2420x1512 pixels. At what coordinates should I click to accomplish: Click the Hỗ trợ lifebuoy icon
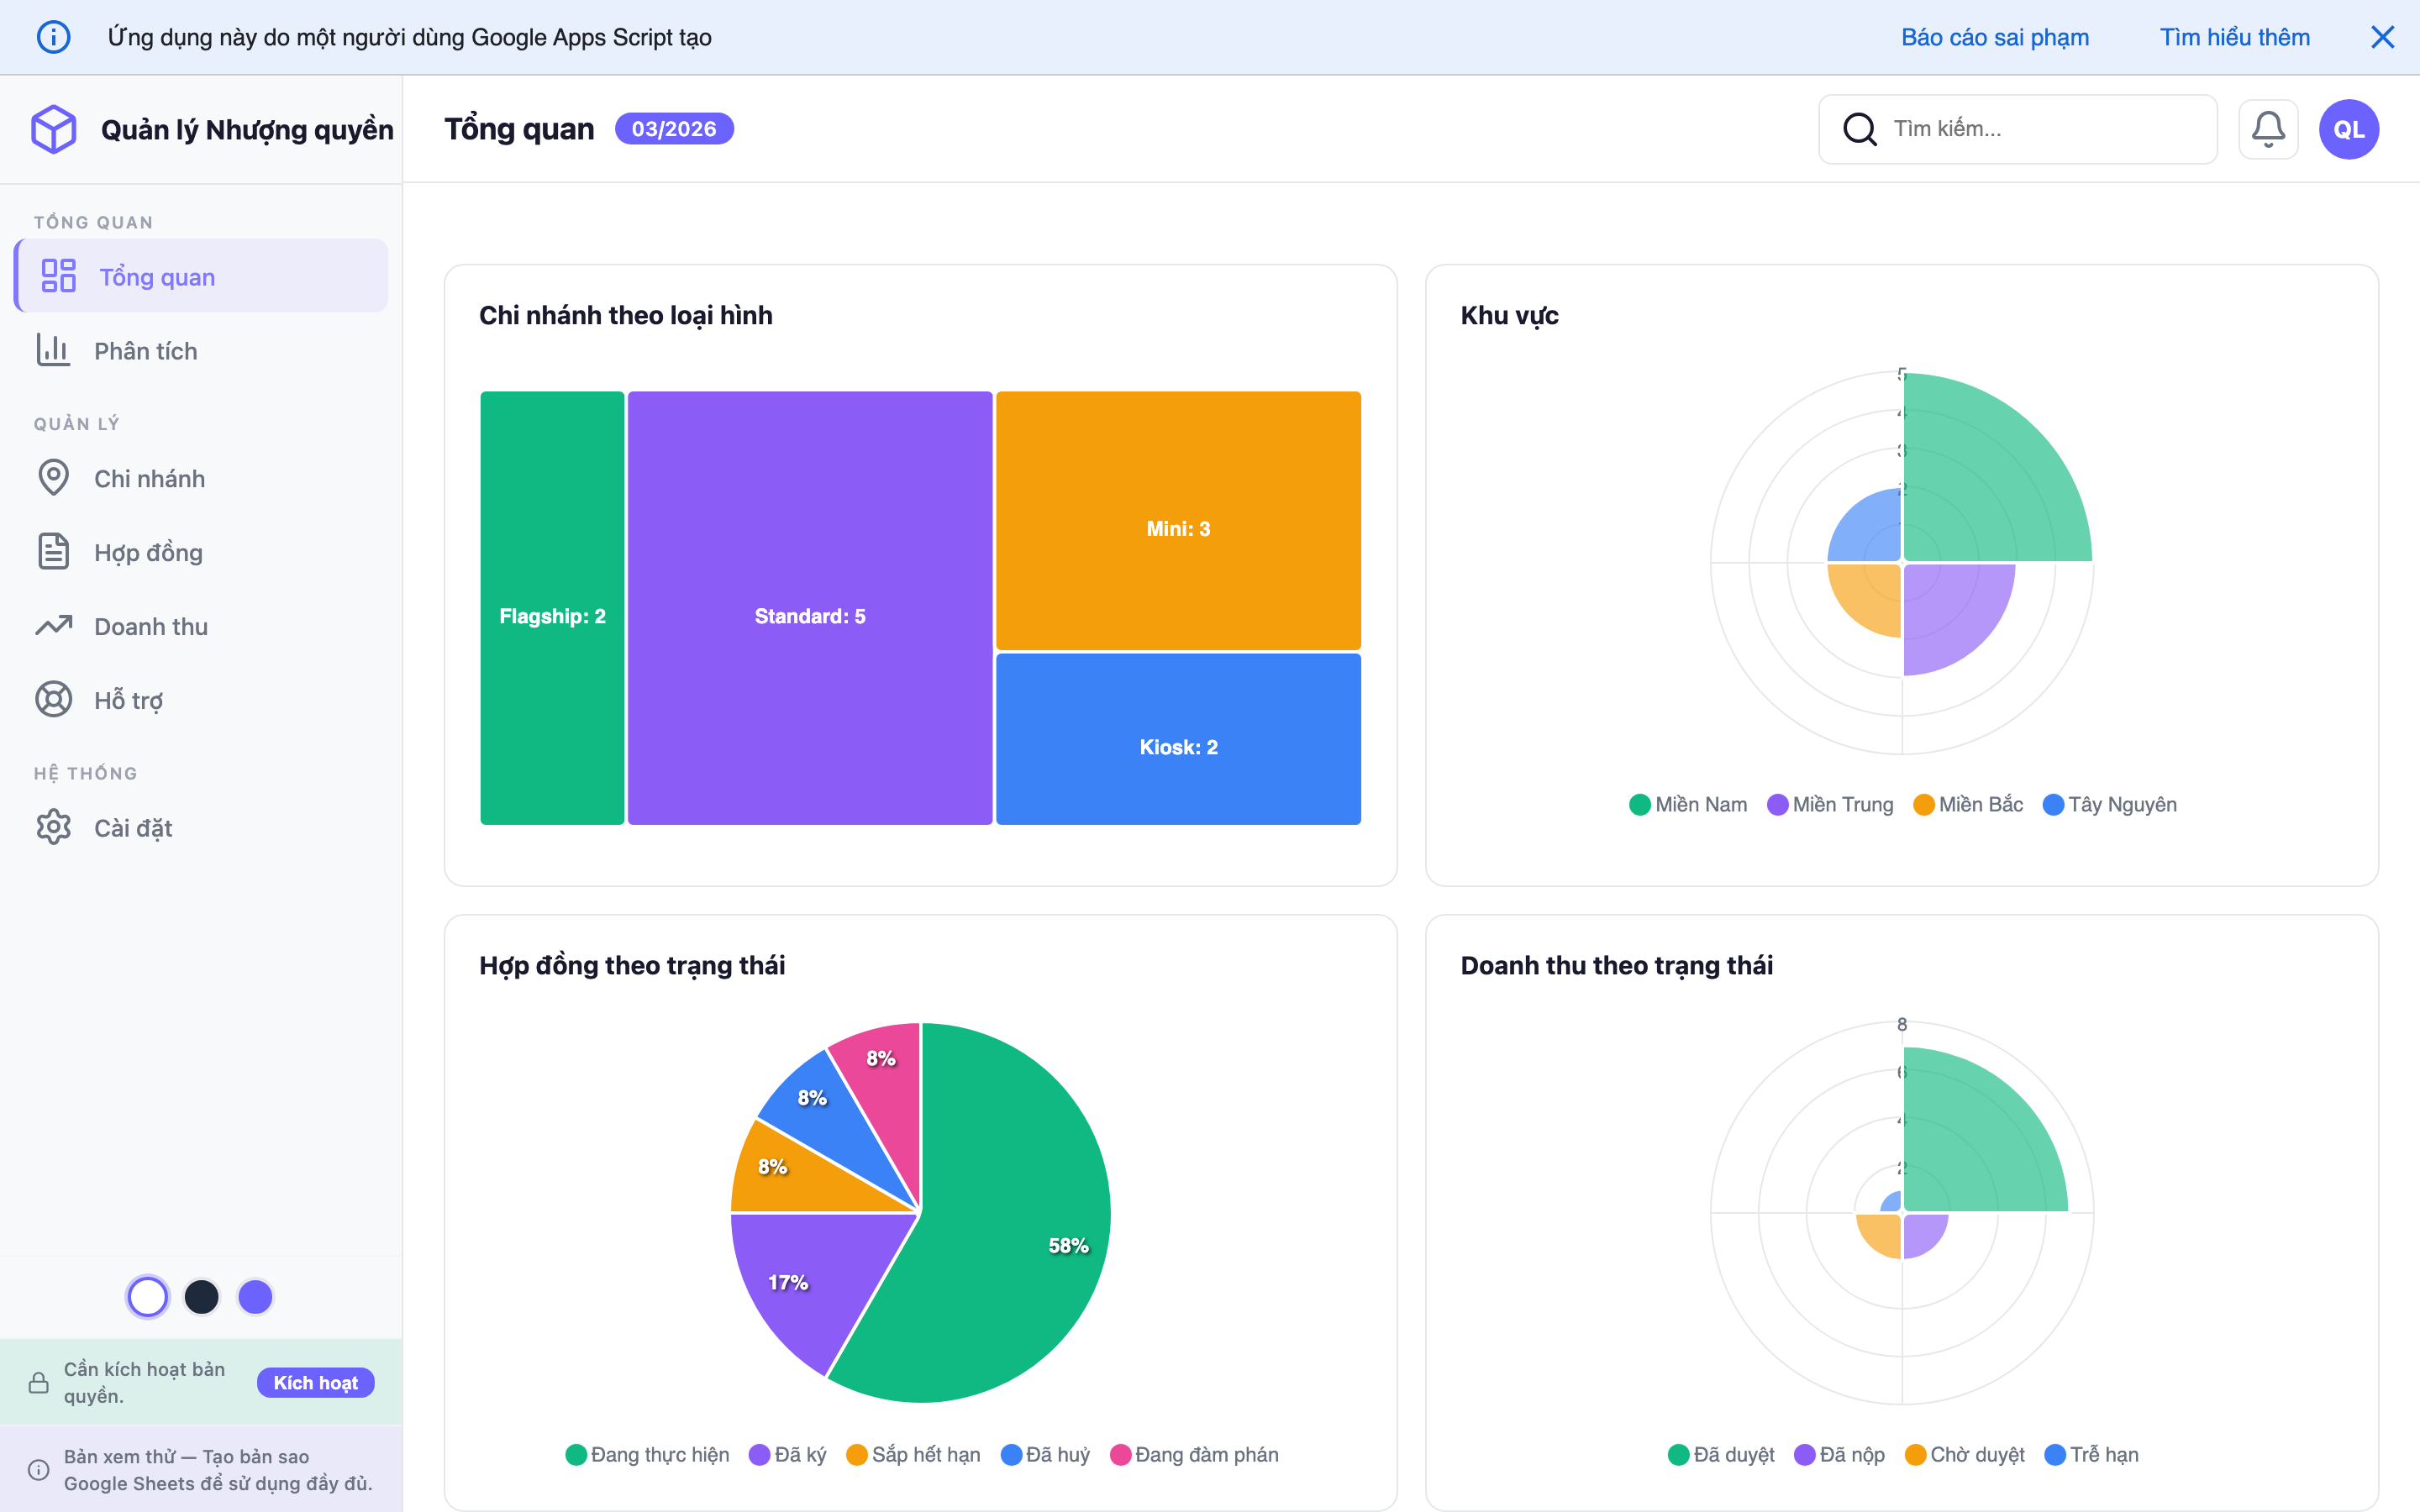pos(53,700)
